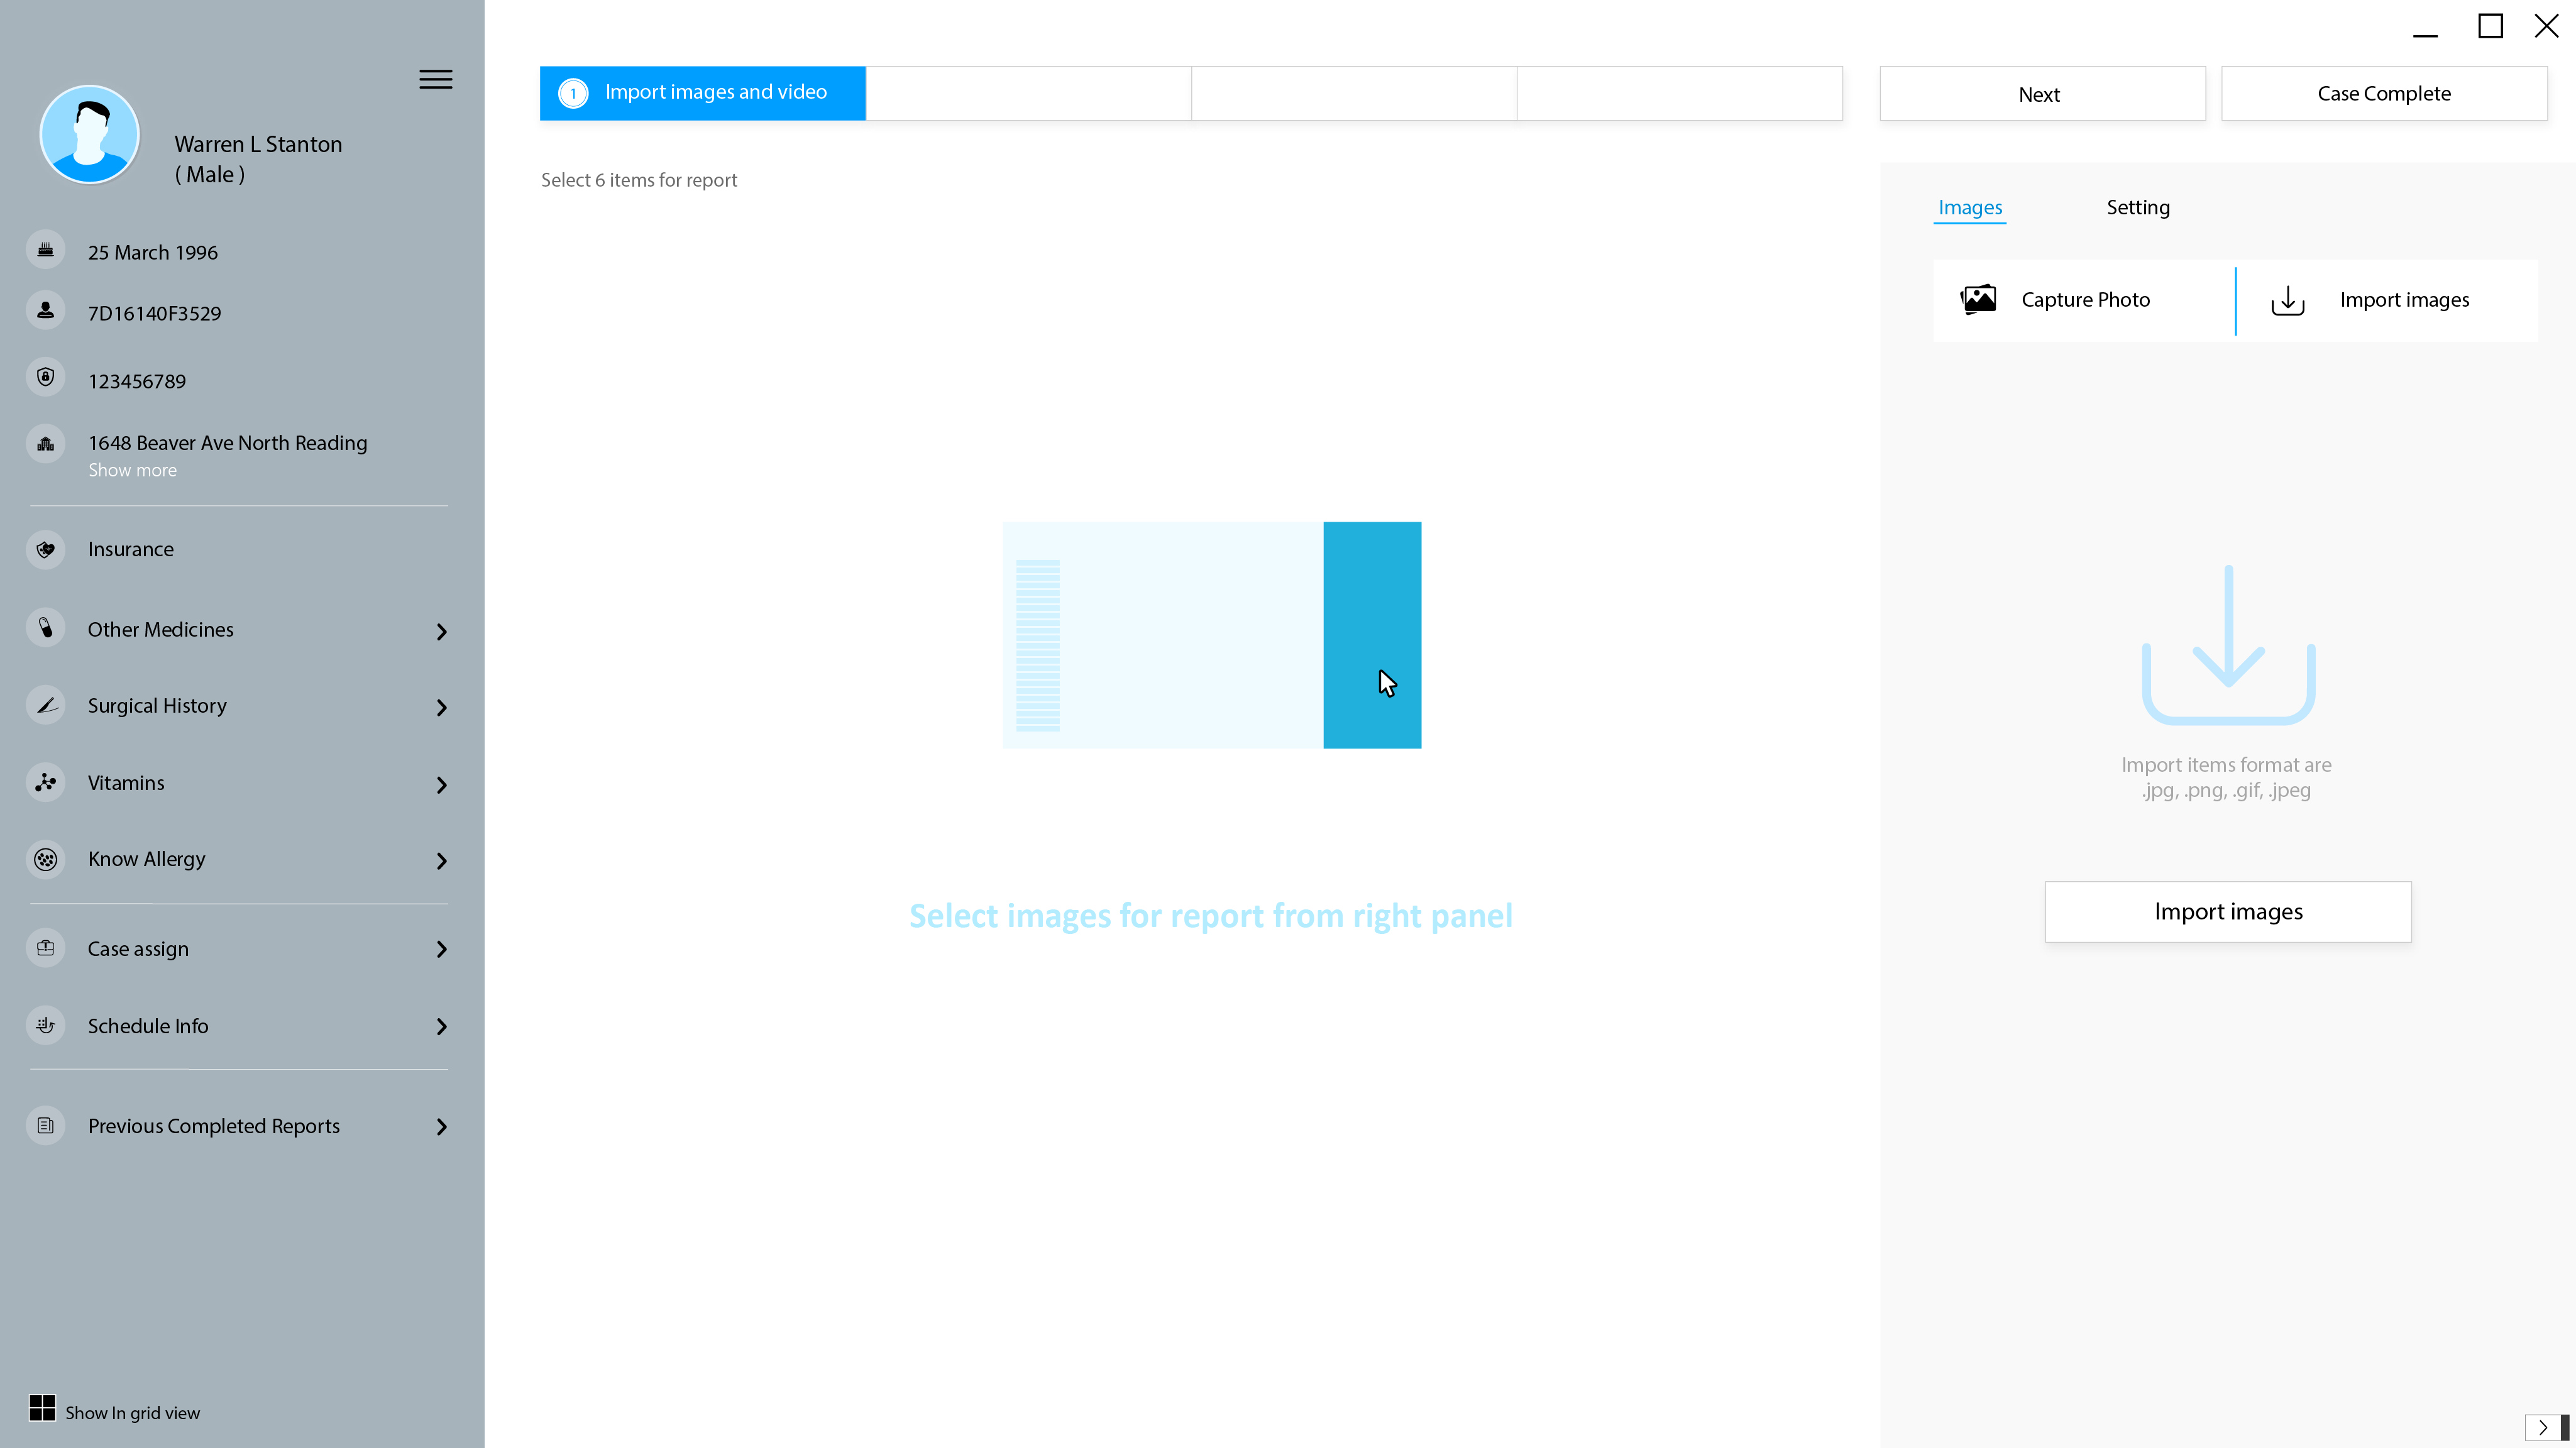Select the Images tab
The height and width of the screenshot is (1448, 2576).
pyautogui.click(x=1969, y=207)
